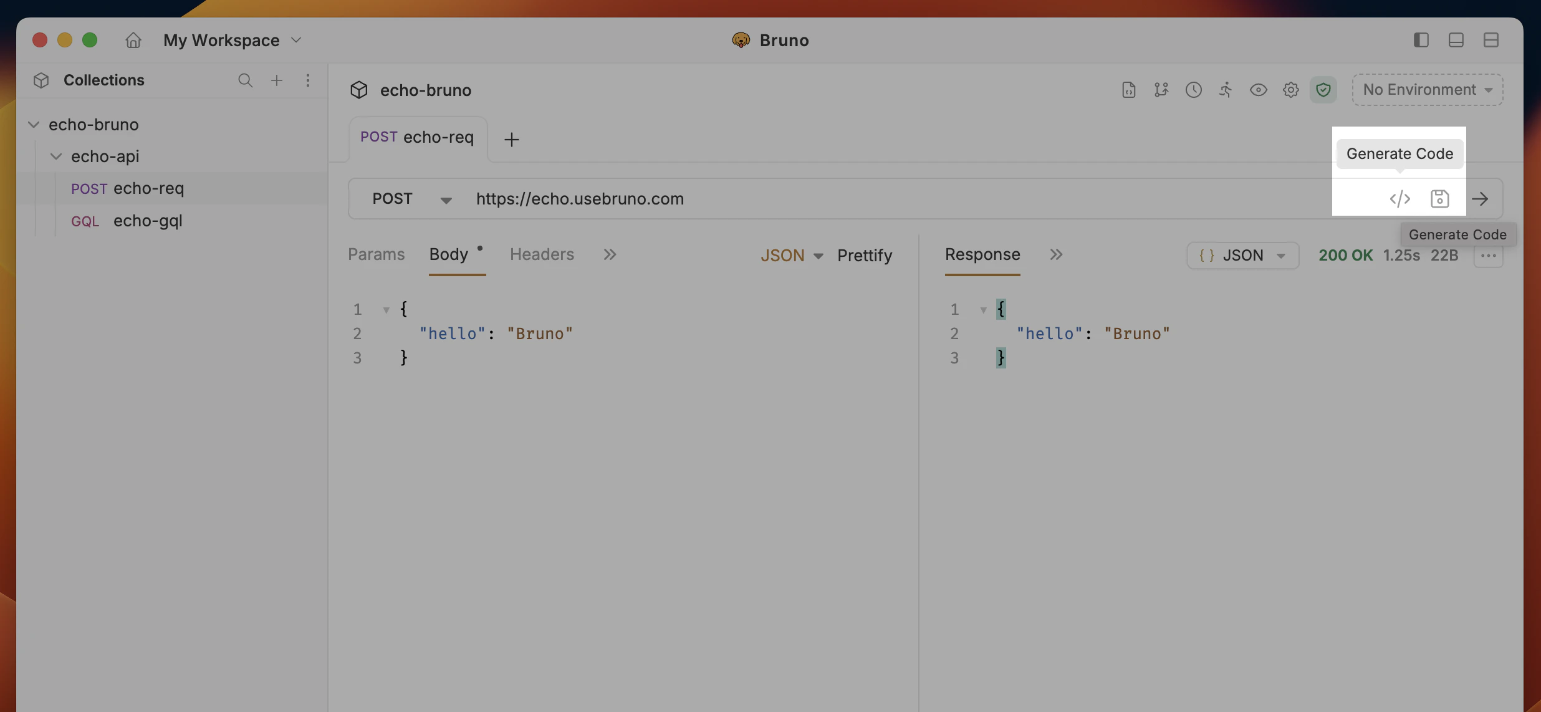
Task: Open the collection runner icon
Action: (1226, 89)
